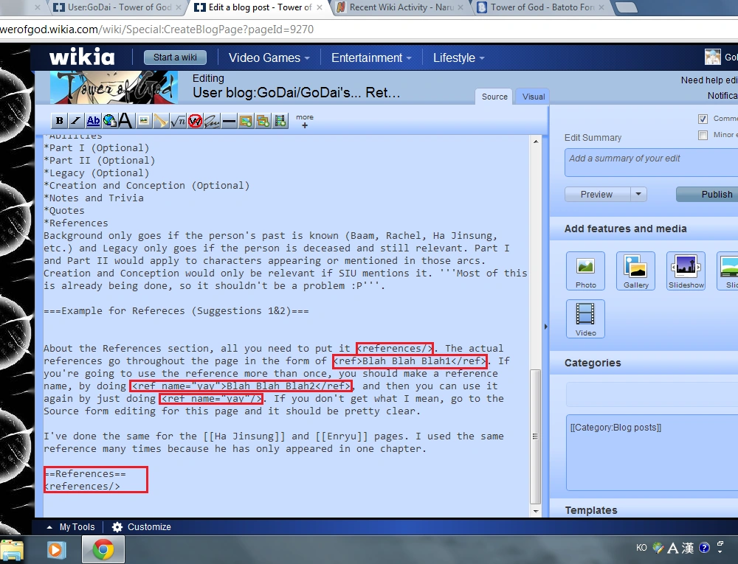Select Edit a blog post browser tab
This screenshot has height=564, width=738.
[x=259, y=7]
